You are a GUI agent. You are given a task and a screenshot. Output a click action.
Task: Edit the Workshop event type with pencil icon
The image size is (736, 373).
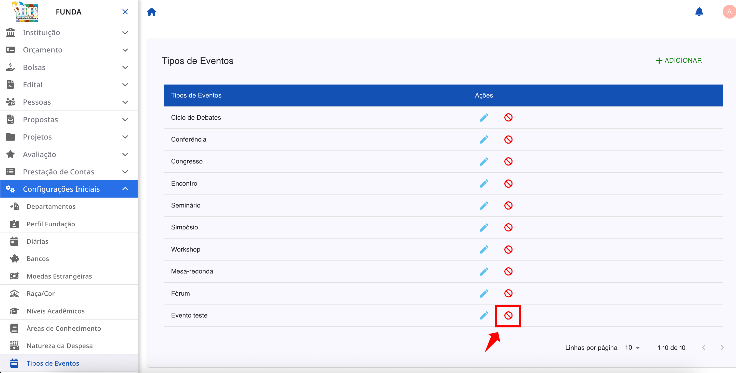pos(484,249)
